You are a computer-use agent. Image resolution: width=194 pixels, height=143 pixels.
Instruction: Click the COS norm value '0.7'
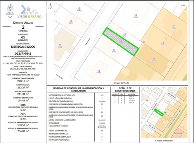click(x=102, y=104)
